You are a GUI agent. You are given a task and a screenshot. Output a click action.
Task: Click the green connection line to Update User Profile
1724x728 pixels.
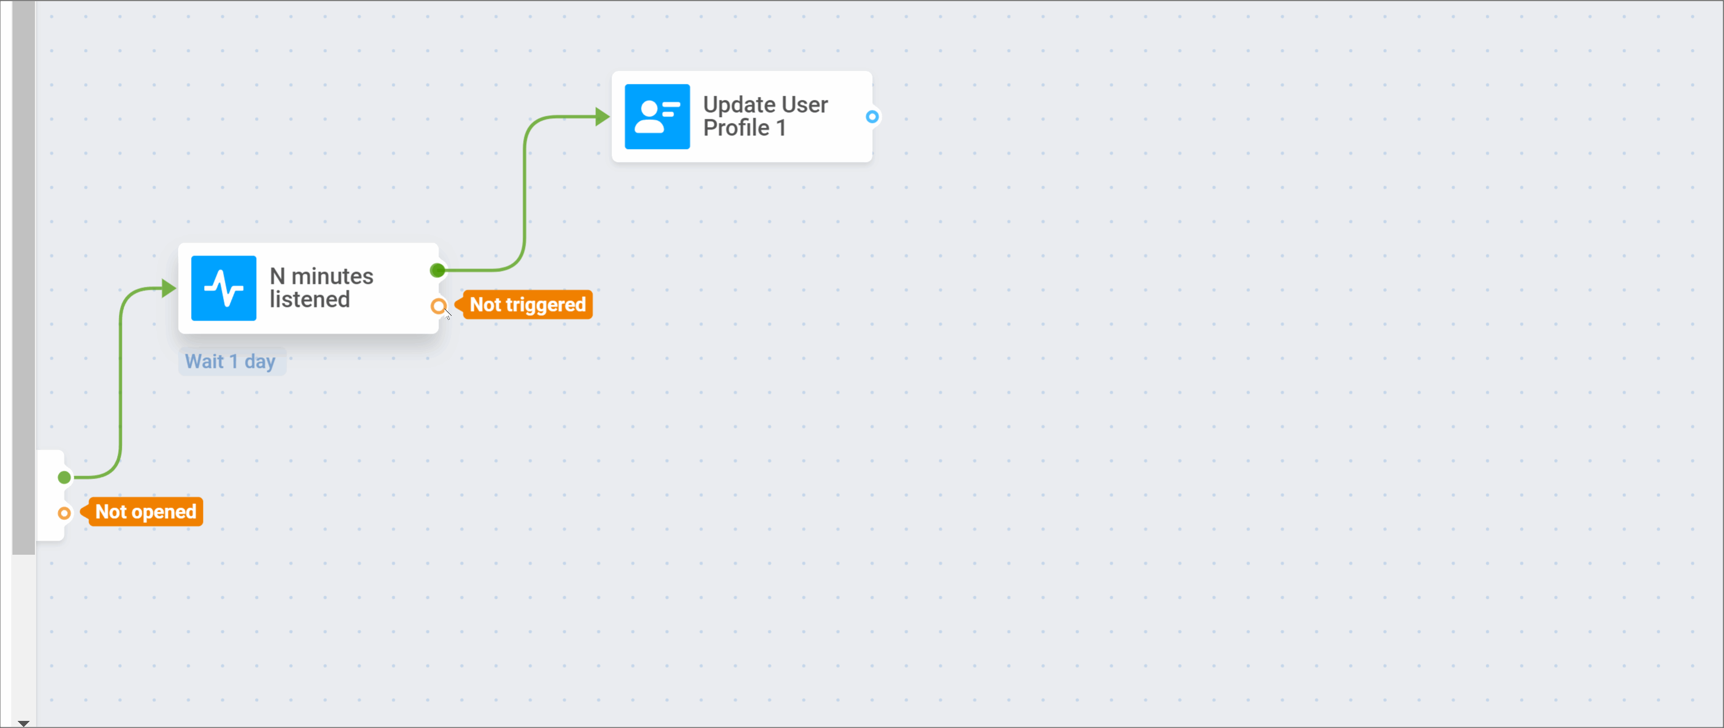[525, 194]
